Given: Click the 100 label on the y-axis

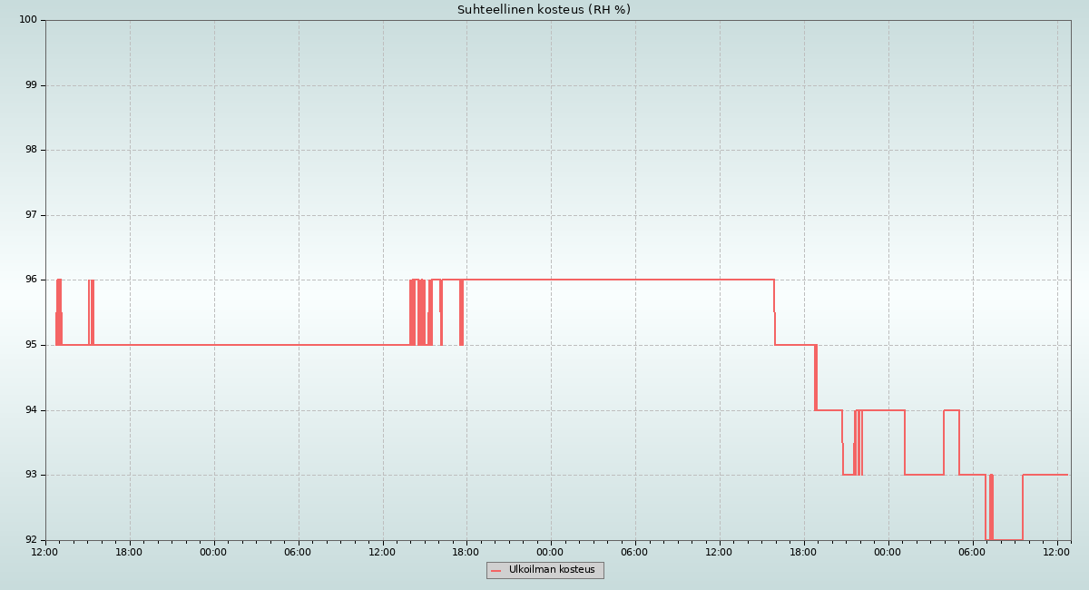Looking at the screenshot, I should click(x=28, y=20).
